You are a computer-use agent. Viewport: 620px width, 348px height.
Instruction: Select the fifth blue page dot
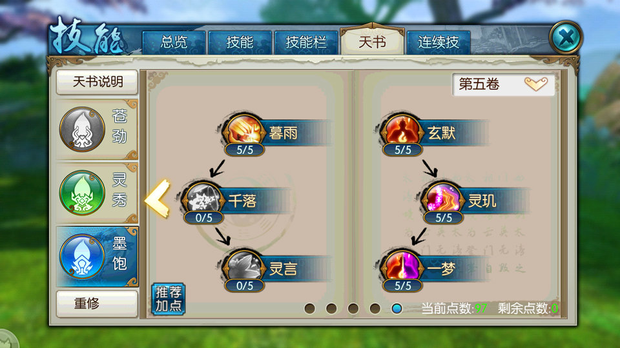click(x=397, y=309)
